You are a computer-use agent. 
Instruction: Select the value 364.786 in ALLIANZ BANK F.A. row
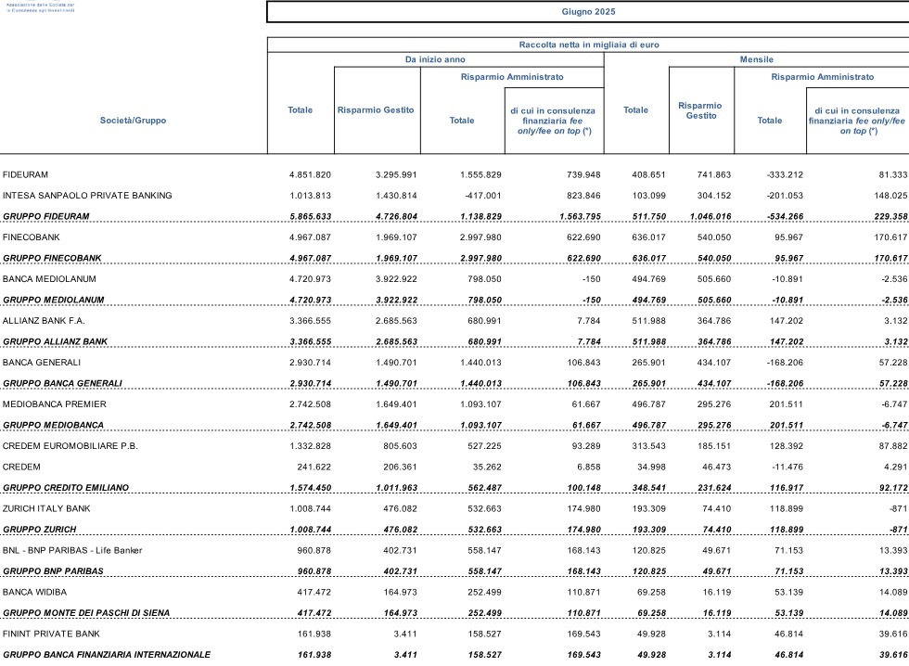pos(714,321)
